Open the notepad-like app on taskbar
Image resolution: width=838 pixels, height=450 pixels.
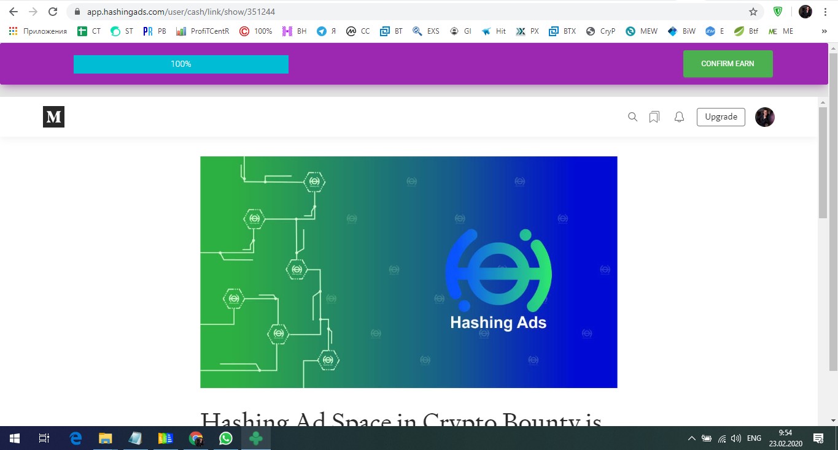pyautogui.click(x=136, y=438)
